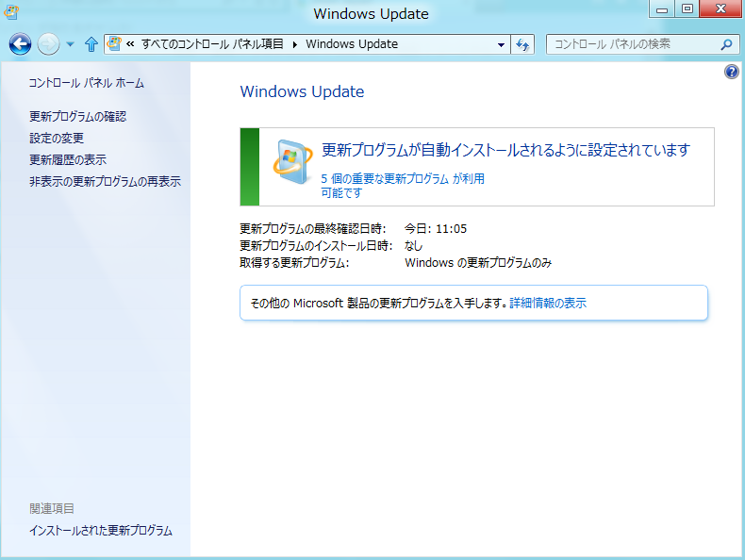The width and height of the screenshot is (745, 560).
Task: Select すべてのコントロール パネル項目 breadcrumb
Action: tap(212, 44)
